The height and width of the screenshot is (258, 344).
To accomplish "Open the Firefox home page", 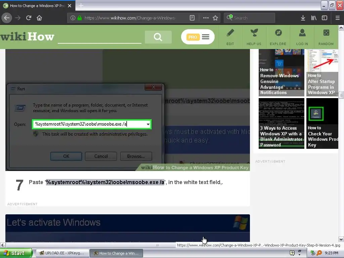I will coord(39,18).
